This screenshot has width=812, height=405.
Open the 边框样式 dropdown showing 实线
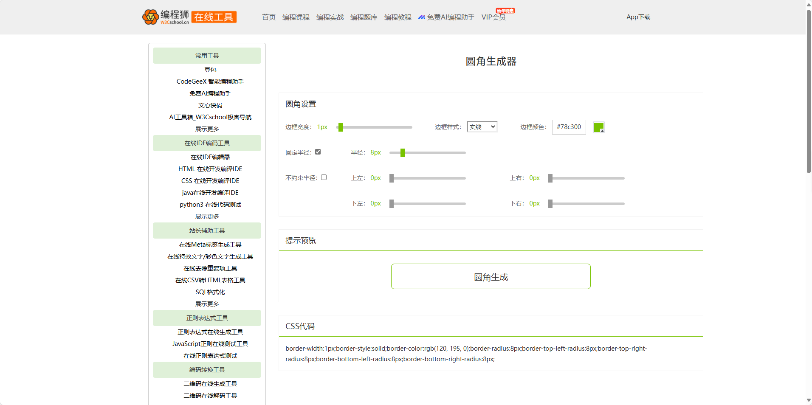pos(482,127)
